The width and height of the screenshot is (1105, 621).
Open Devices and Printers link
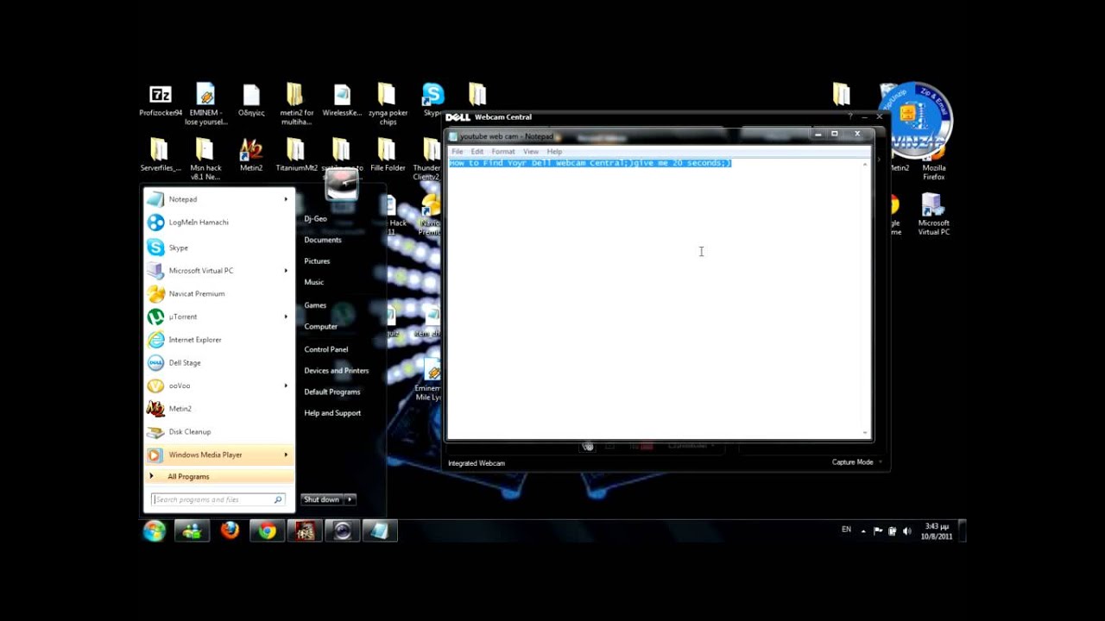(336, 371)
